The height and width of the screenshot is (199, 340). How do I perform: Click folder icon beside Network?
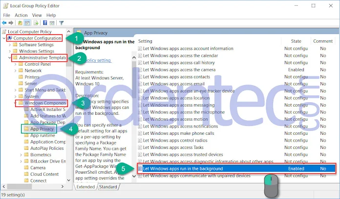point(21,71)
